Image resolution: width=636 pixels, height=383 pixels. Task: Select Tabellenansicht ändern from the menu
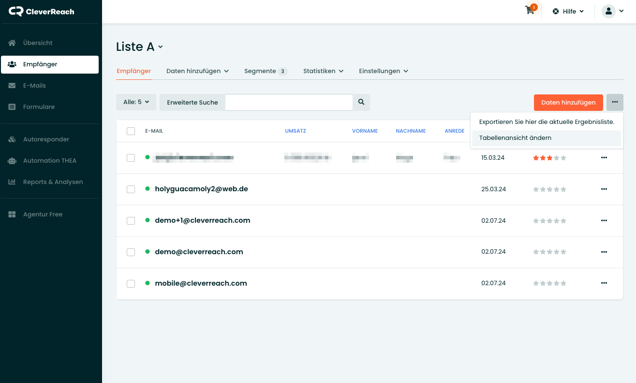click(515, 138)
